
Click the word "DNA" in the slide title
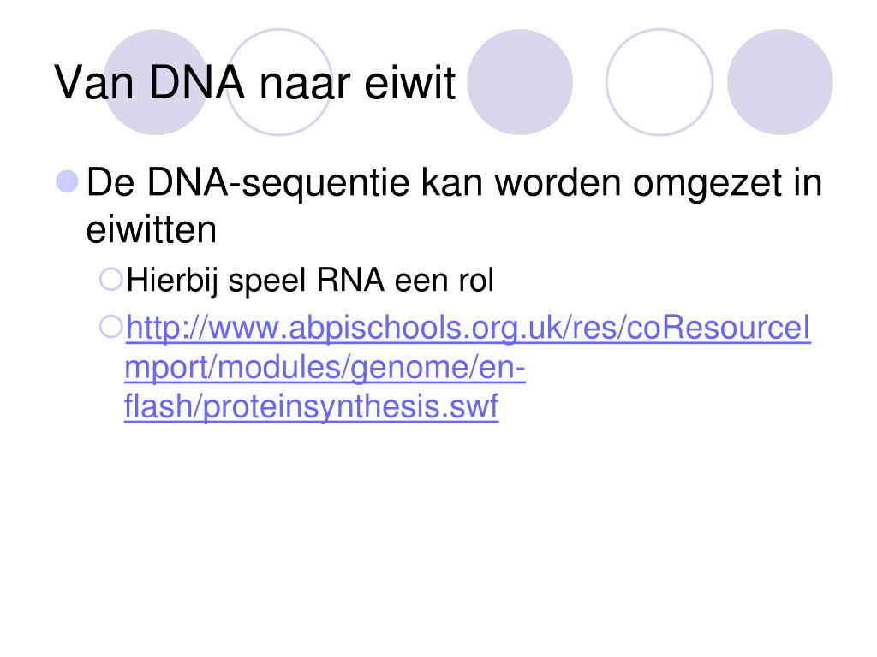pos(197,83)
